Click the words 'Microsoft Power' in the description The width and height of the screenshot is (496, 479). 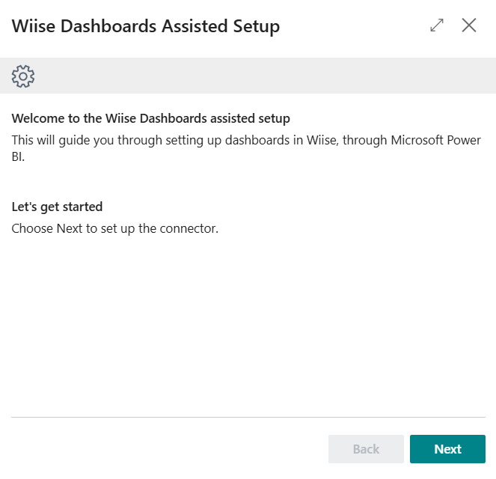436,140
